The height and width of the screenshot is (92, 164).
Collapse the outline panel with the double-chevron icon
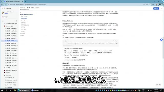coord(20,13)
